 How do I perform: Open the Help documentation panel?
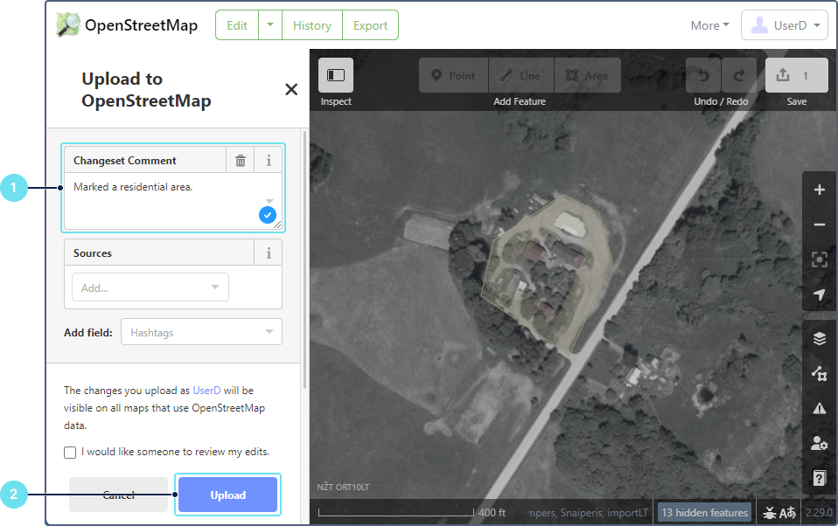(819, 477)
